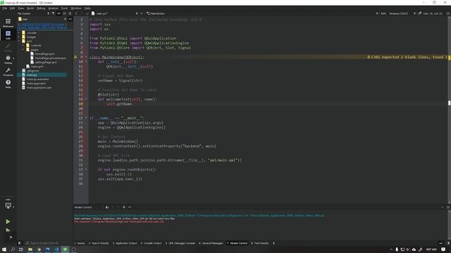
Task: Switch to the Application Output tab
Action: (125, 243)
